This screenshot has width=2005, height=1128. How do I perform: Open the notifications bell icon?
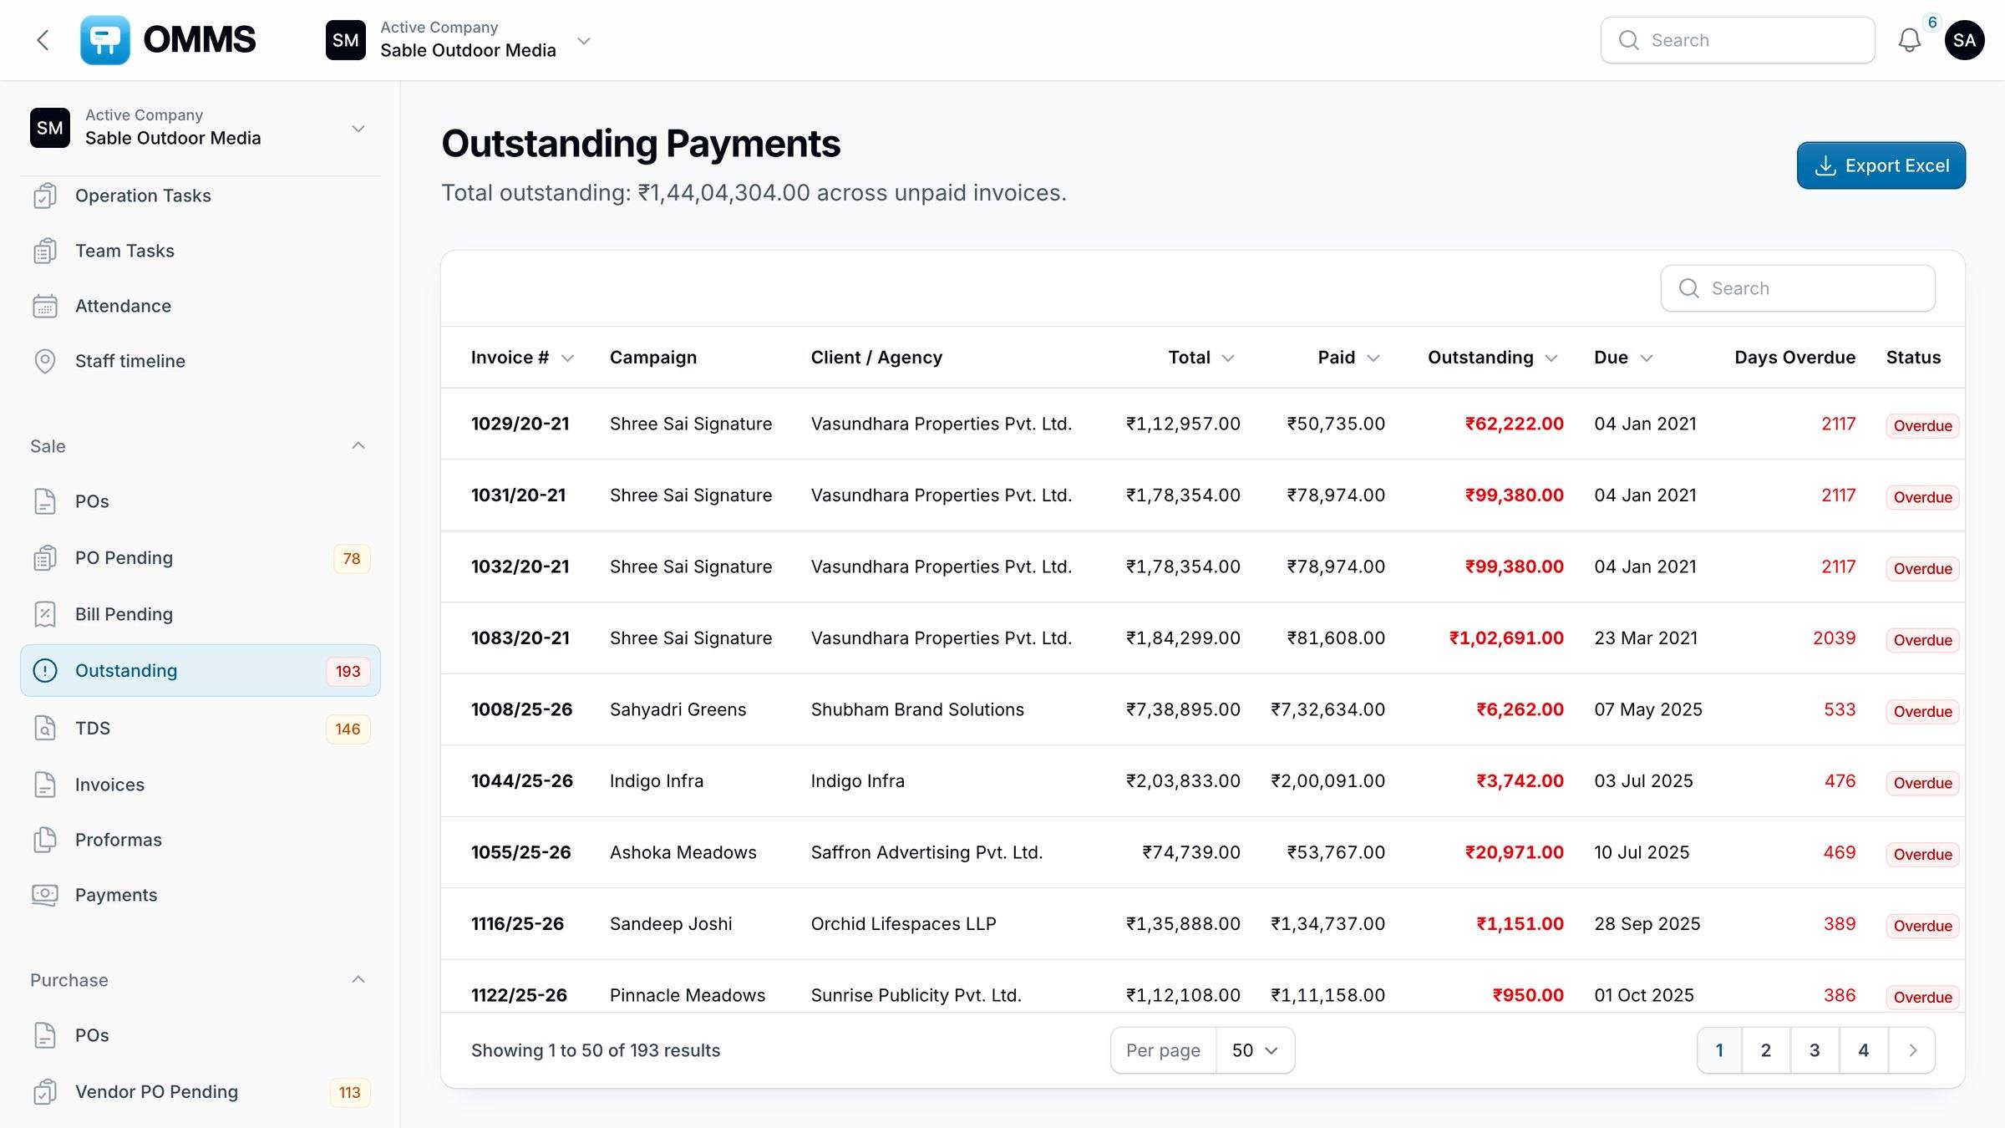(x=1909, y=40)
